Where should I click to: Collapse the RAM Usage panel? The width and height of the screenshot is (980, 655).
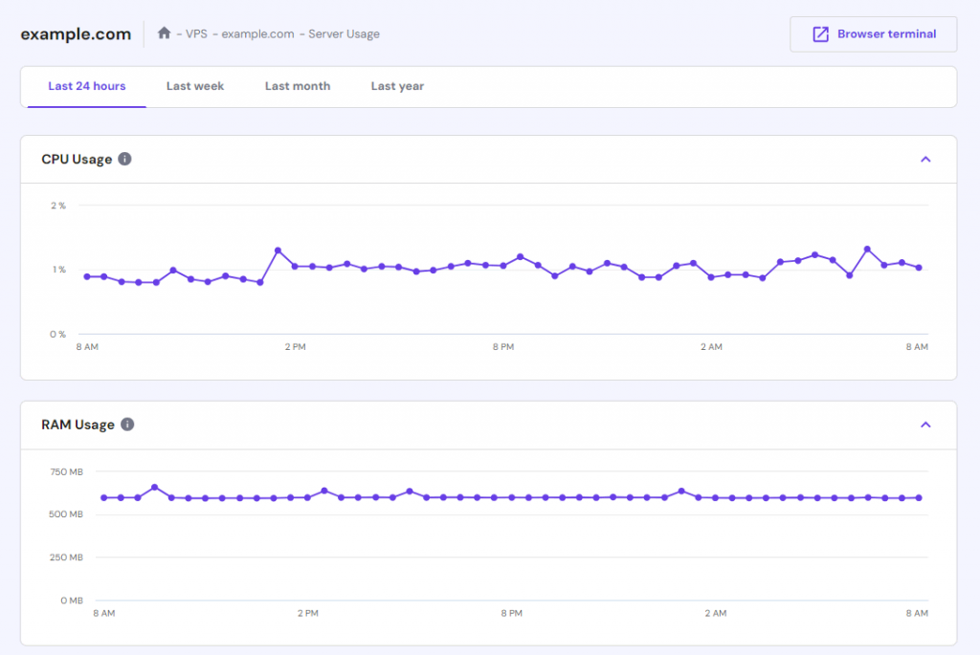coord(925,425)
